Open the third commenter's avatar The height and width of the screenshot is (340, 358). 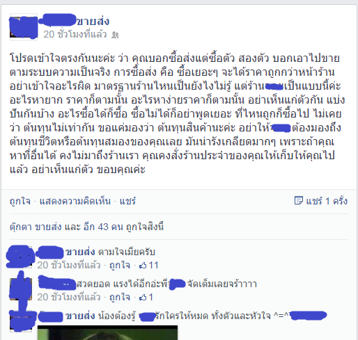(21, 321)
